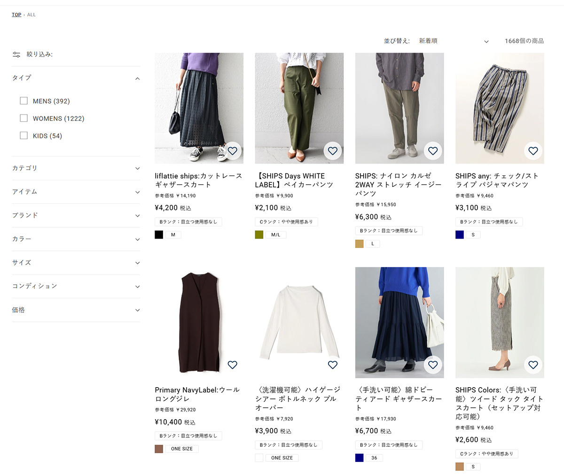Open SHIPS any パジャマパンツ product title
This screenshot has width=564, height=475.
497,180
